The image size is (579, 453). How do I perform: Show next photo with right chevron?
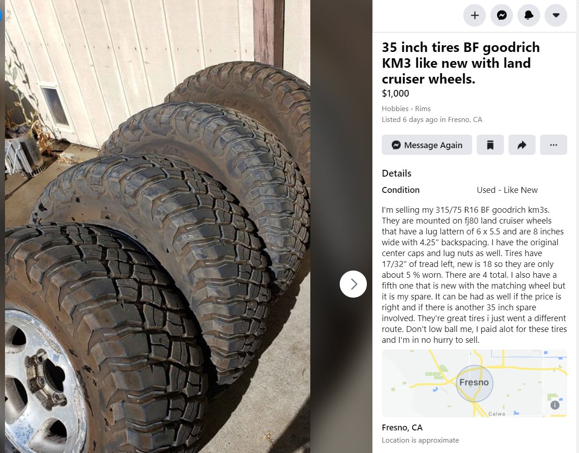pyautogui.click(x=353, y=284)
